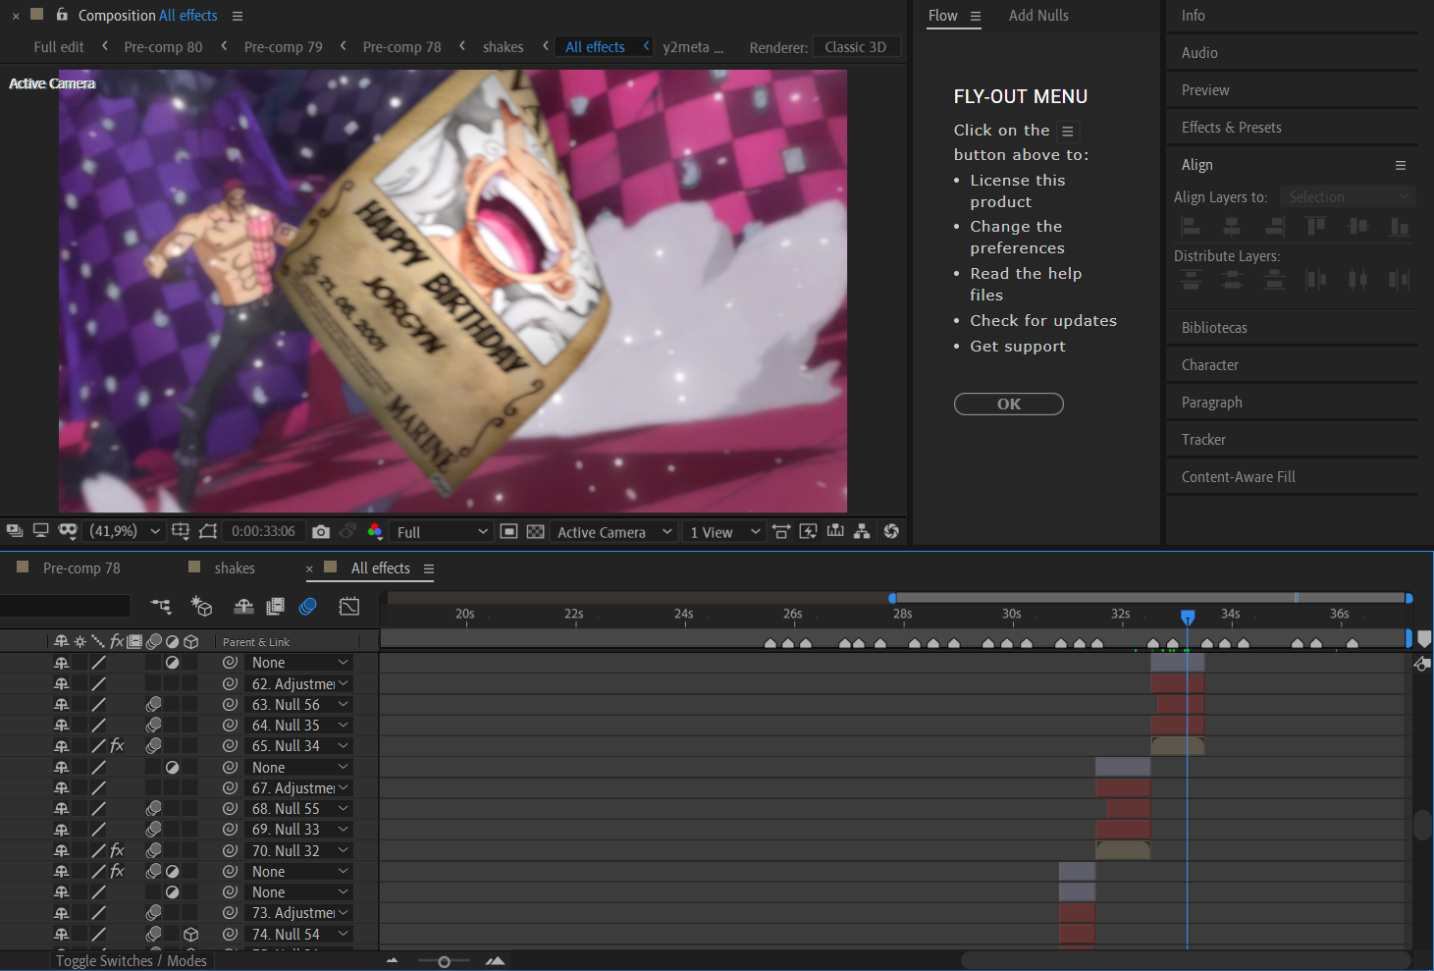Viewport: 1434px width, 971px height.
Task: Open the parent dropdown showing 63. Null 56
Action: [298, 704]
